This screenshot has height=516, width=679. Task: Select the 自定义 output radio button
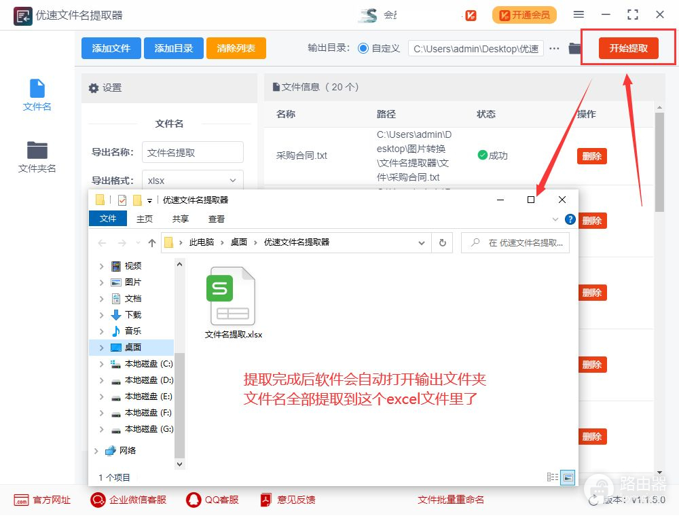click(x=363, y=48)
